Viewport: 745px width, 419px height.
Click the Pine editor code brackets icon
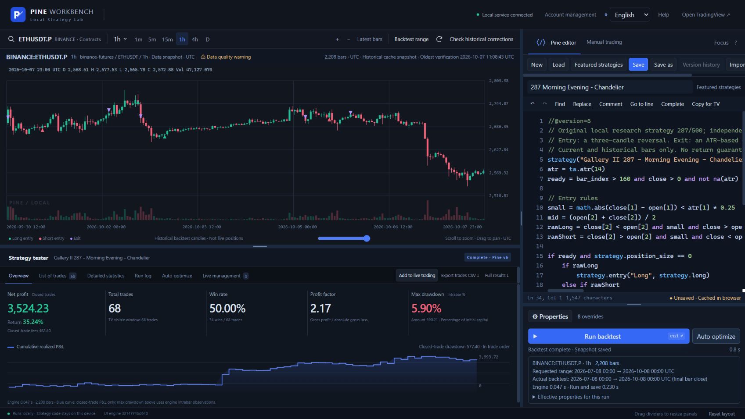point(541,43)
